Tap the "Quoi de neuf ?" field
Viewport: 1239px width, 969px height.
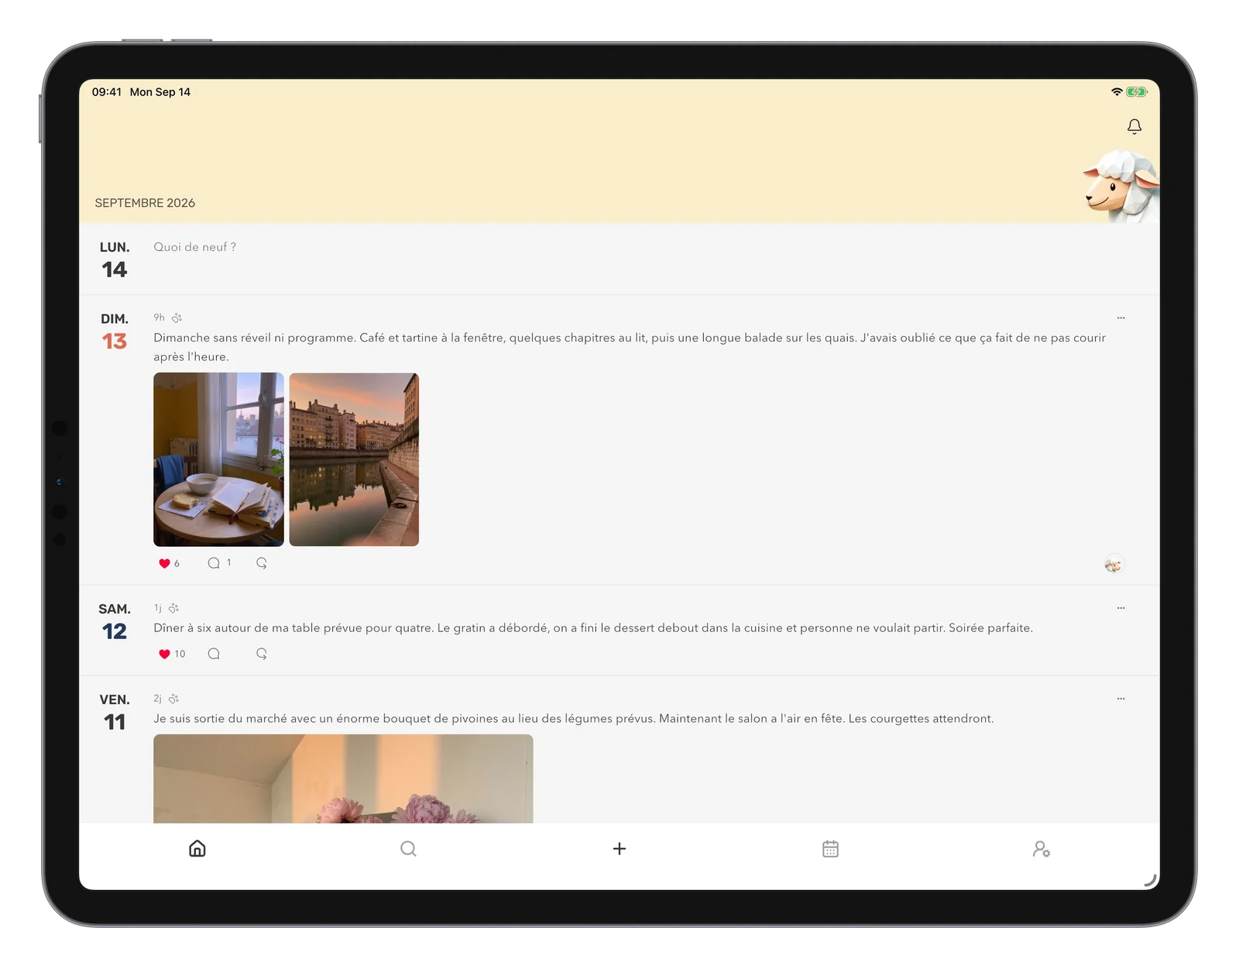click(195, 247)
